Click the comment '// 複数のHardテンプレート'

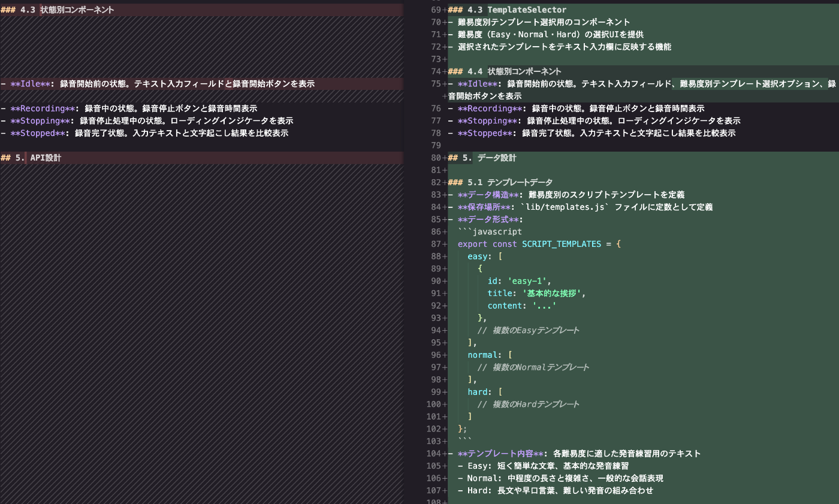pos(529,404)
